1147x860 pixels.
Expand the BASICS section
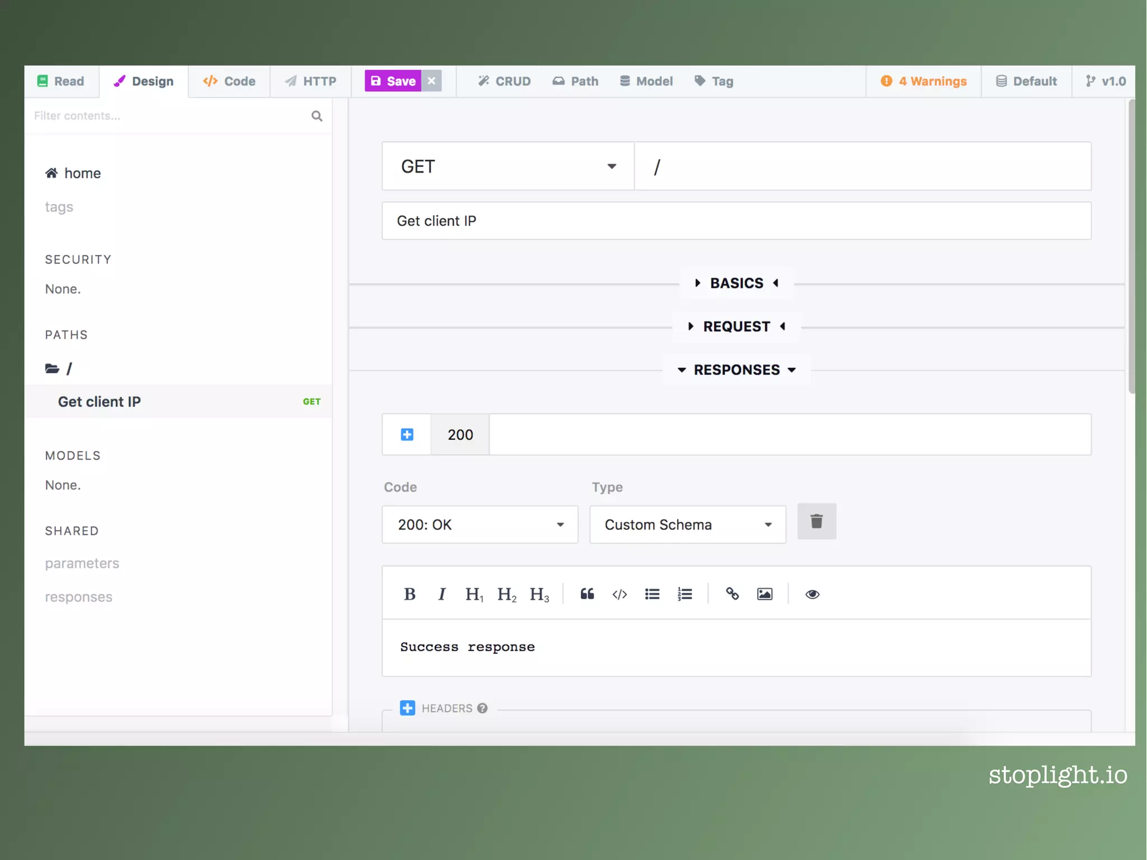(x=736, y=283)
